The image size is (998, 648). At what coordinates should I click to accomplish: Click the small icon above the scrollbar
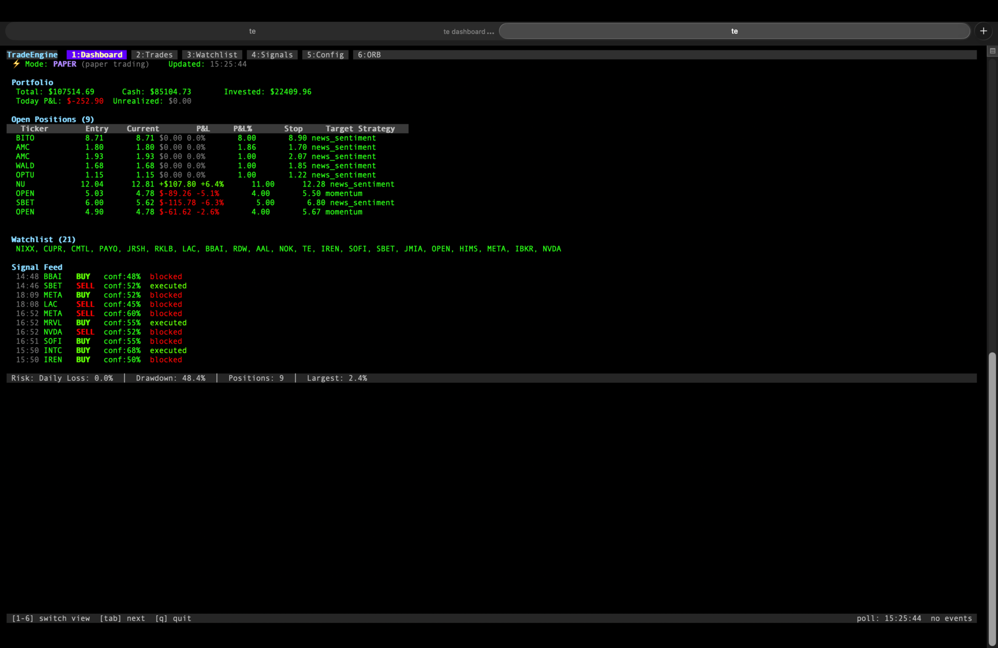[x=992, y=51]
